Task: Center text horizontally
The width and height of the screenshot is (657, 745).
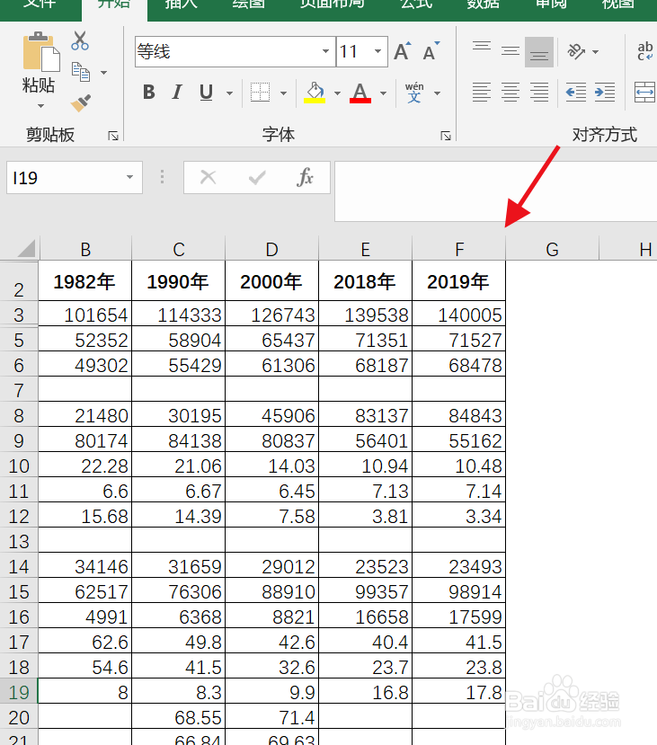Action: tap(511, 93)
